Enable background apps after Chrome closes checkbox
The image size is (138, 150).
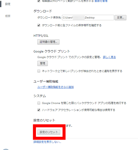39,103
